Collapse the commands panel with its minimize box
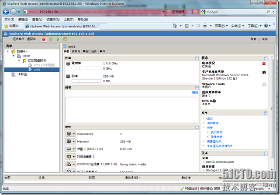Viewport: 280px width, 195px height. (x=266, y=113)
